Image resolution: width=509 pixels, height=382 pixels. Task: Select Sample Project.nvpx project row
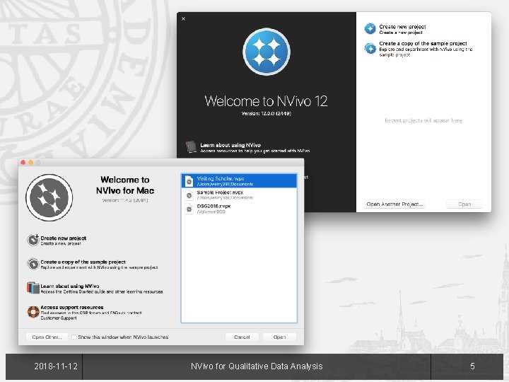pyautogui.click(x=239, y=195)
